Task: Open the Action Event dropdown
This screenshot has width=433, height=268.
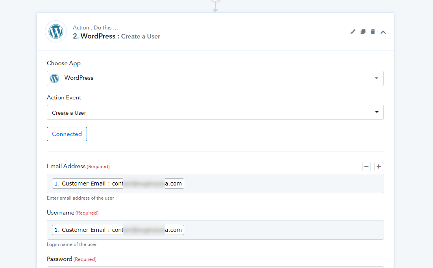Action: 215,112
